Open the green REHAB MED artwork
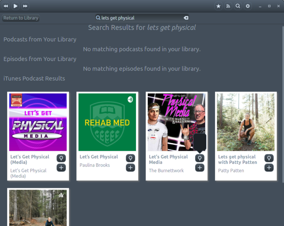 click(x=107, y=122)
